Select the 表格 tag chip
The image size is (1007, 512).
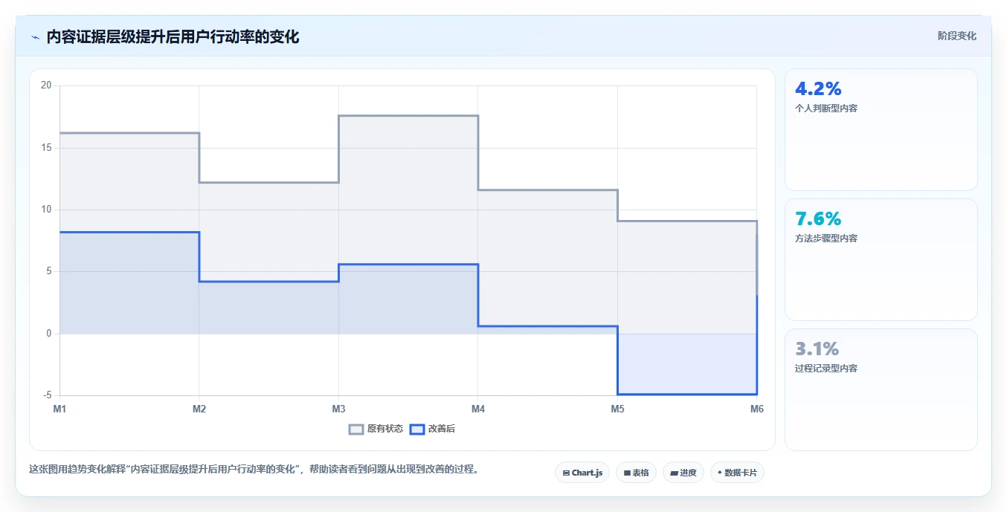(x=636, y=473)
